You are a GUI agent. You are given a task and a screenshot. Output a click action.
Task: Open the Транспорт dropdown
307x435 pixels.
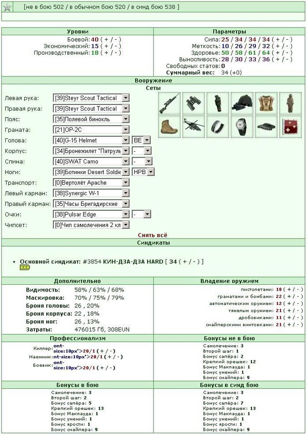pos(91,183)
